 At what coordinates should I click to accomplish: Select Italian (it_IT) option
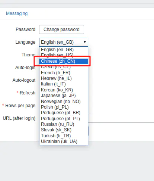coord(64,84)
